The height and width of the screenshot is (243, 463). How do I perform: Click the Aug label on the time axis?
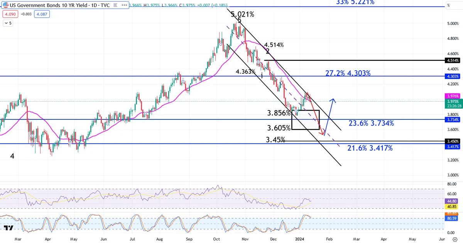[159, 239]
